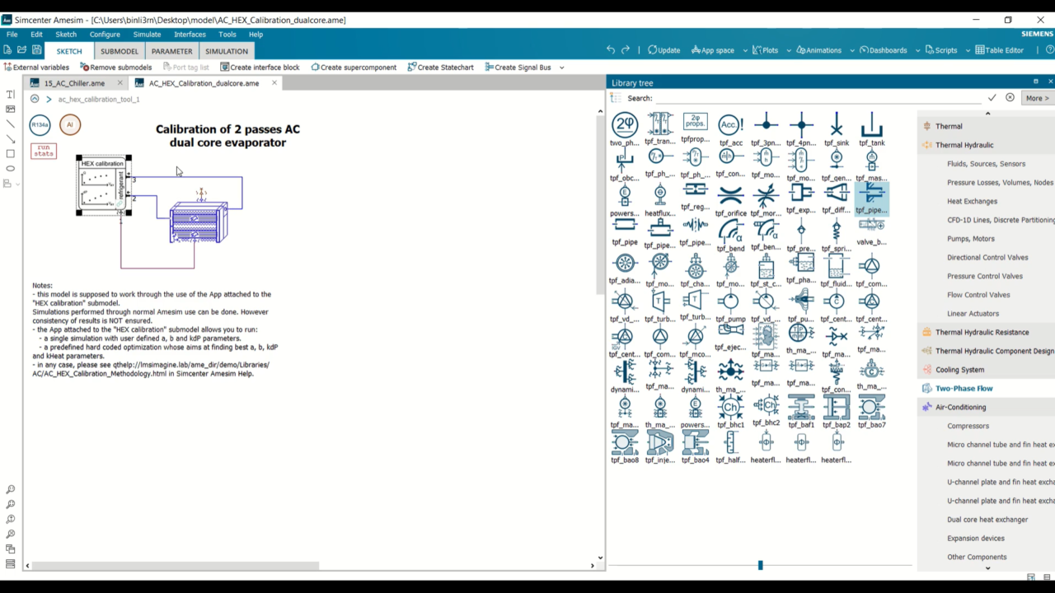Open the File menu

click(12, 35)
